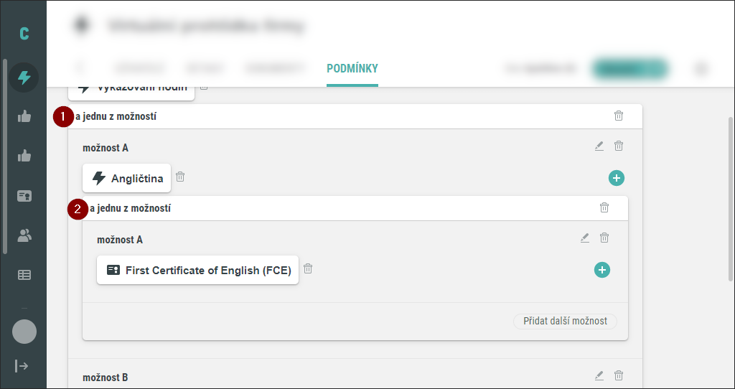Open the Angličtina skill chip
Viewport: 735px width, 389px height.
pyautogui.click(x=127, y=178)
